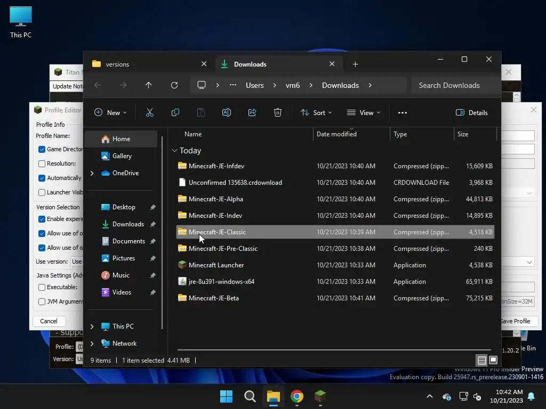The width and height of the screenshot is (546, 409).
Task: Click the Copy icon in Explorer toolbar
Action: (x=175, y=112)
